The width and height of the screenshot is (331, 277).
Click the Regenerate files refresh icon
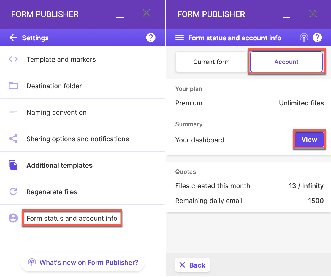(x=13, y=191)
